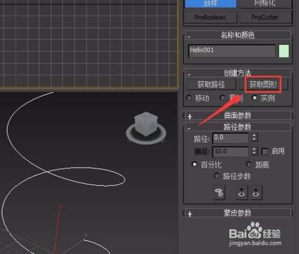This screenshot has width=299, height=254.
Task: Click the 获取路径 button
Action: click(211, 84)
